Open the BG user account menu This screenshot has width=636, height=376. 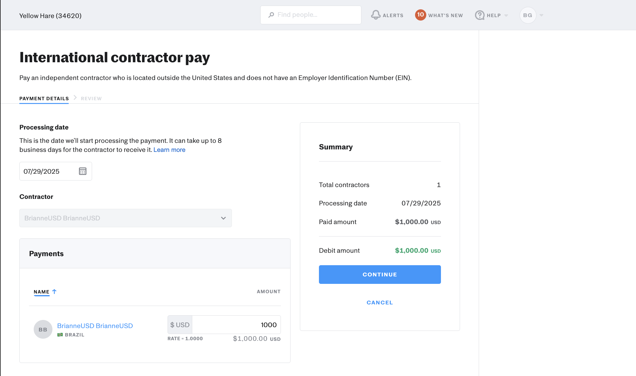click(528, 15)
